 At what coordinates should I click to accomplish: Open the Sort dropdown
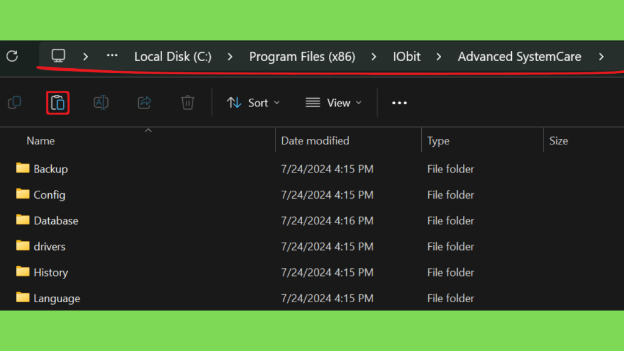coord(253,102)
